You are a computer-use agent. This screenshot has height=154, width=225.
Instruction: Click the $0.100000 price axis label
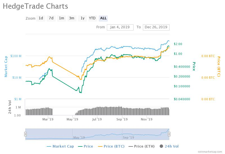coord(182,86)
